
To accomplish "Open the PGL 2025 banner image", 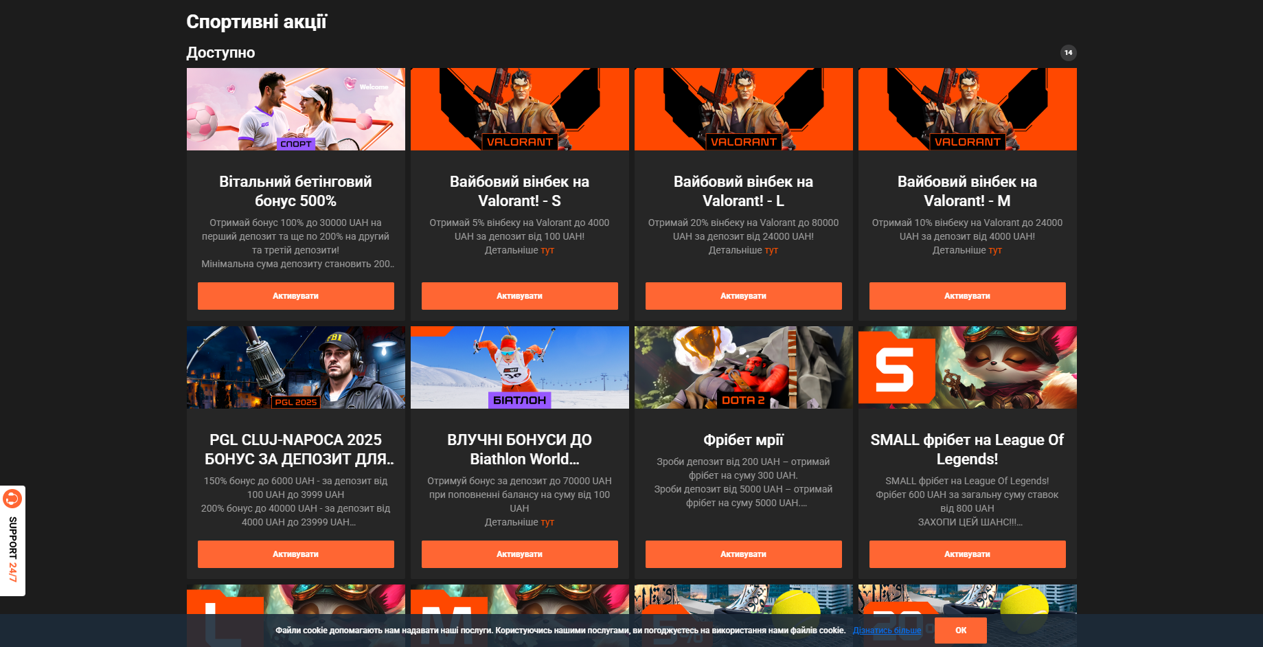I will pos(295,367).
